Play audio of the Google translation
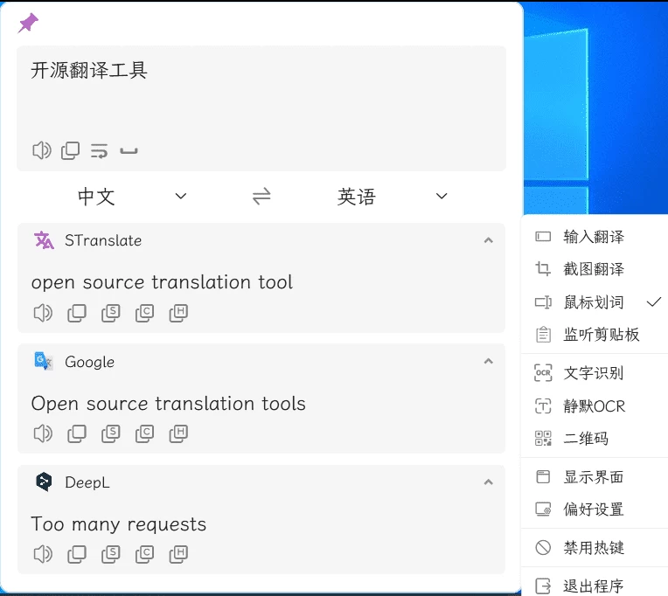This screenshot has width=668, height=596. tap(41, 433)
